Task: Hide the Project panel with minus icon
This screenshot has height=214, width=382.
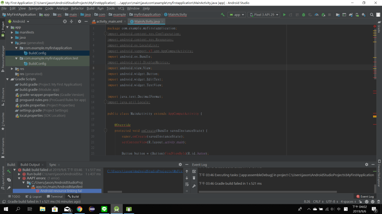Action: [x=86, y=21]
